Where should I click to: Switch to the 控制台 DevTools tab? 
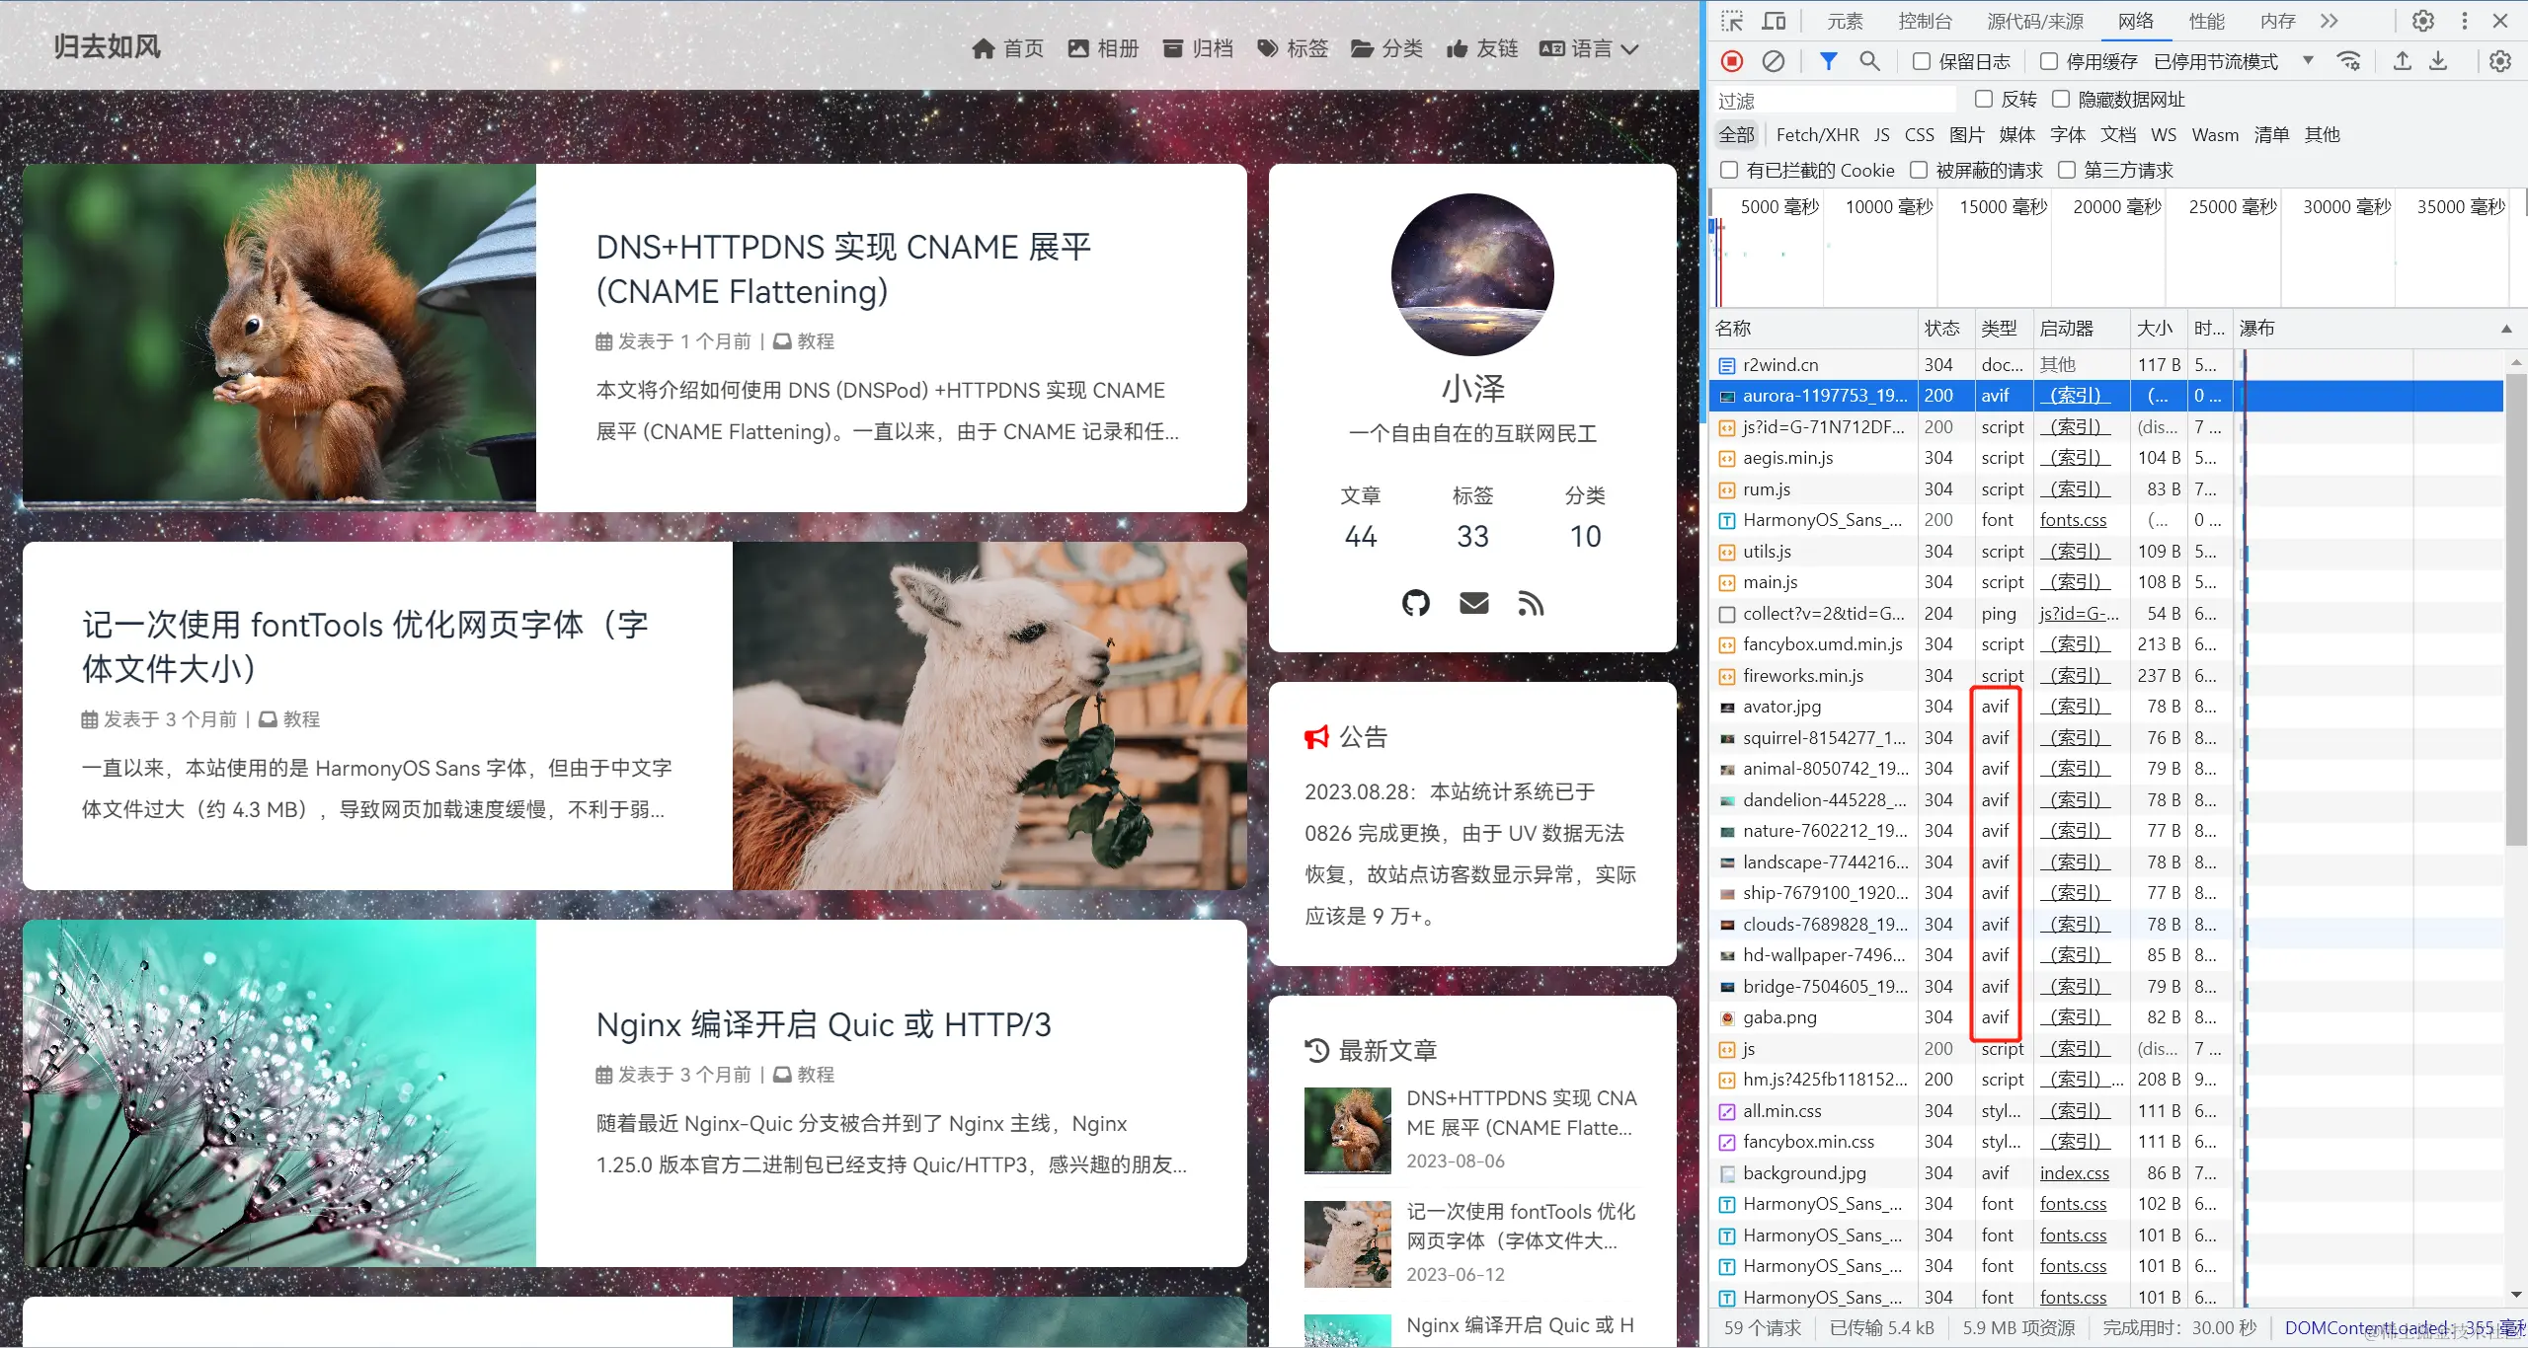(1924, 20)
